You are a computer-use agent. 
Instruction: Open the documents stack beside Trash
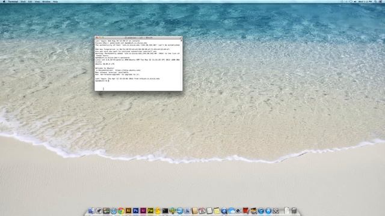click(286, 211)
